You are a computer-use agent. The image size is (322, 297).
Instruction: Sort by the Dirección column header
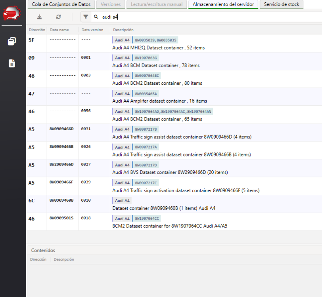(x=37, y=30)
